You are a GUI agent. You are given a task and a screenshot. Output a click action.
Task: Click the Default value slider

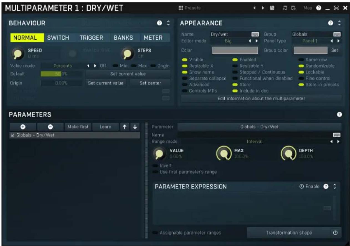(x=61, y=74)
